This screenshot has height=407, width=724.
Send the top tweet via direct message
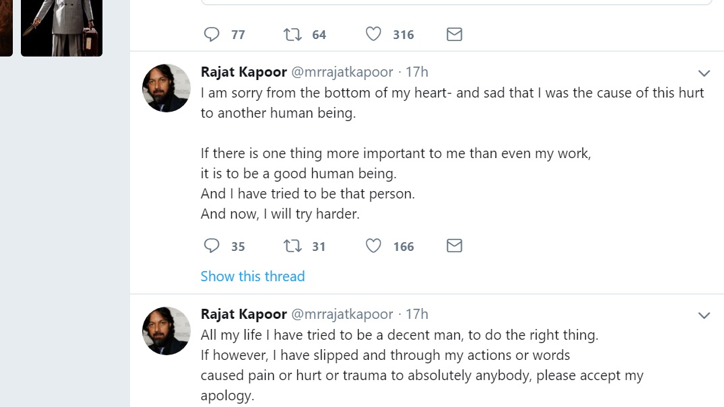(x=454, y=34)
